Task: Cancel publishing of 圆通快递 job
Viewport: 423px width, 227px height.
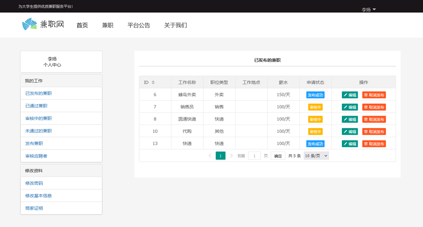Action: click(374, 119)
